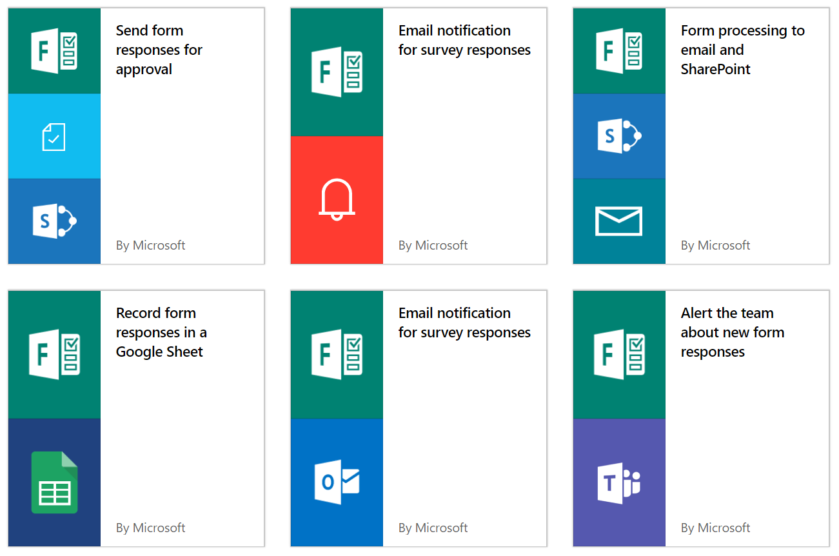Click the Approvals icon on the approval template

tap(54, 137)
